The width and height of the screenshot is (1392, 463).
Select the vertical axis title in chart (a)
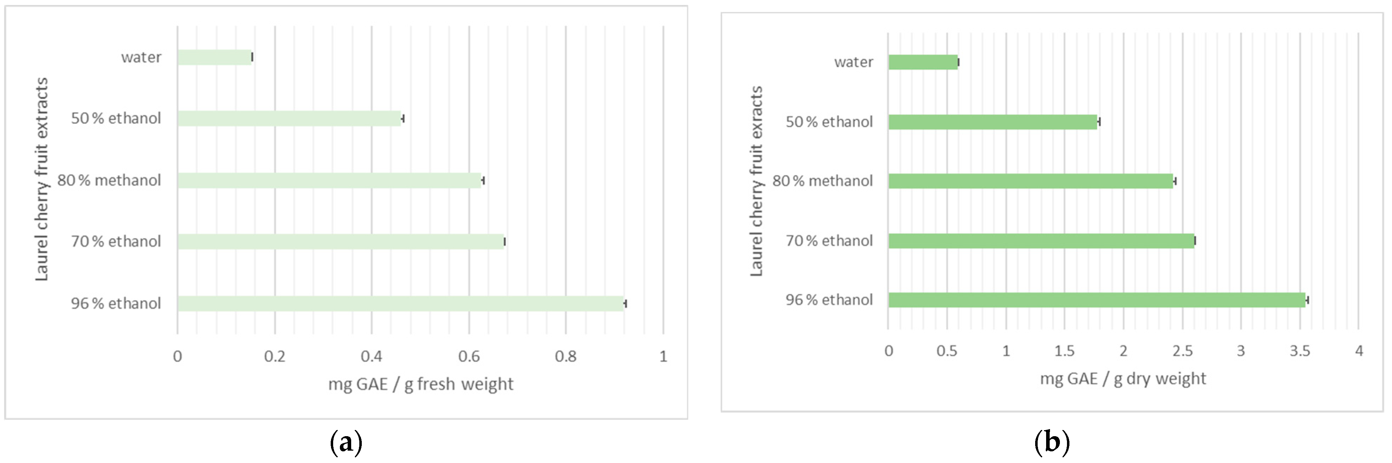(x=42, y=179)
